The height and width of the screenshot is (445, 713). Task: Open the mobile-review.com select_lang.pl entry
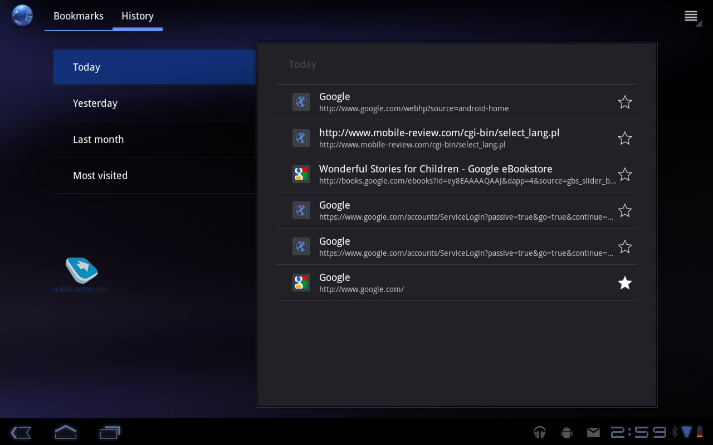[456, 139]
